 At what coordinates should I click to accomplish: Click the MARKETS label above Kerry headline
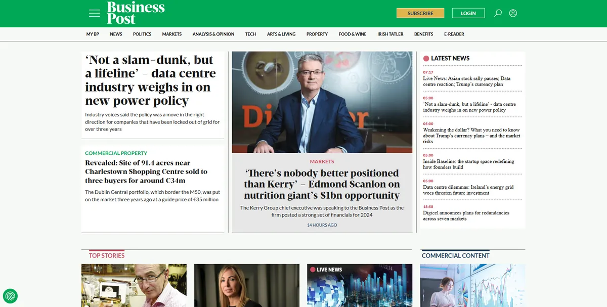click(322, 161)
